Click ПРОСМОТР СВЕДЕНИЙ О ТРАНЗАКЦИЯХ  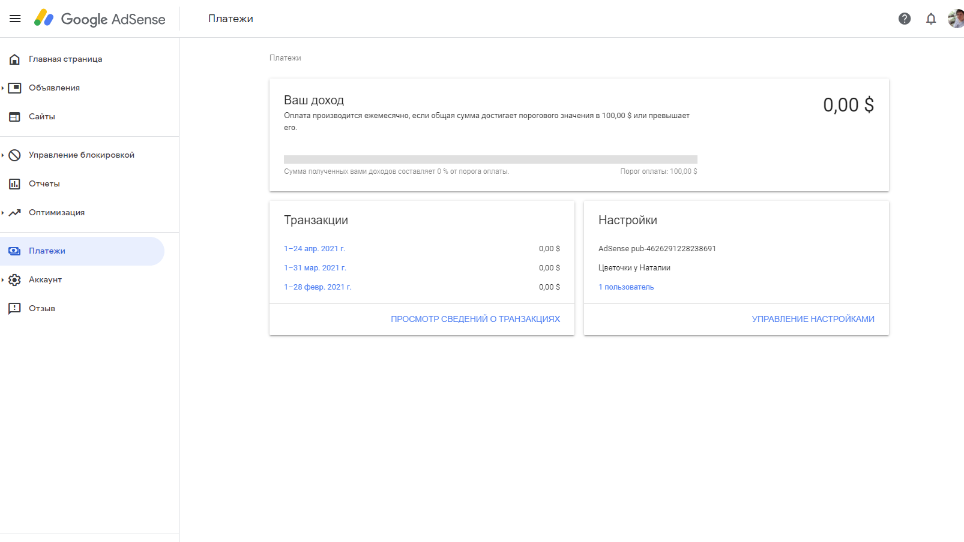click(475, 319)
